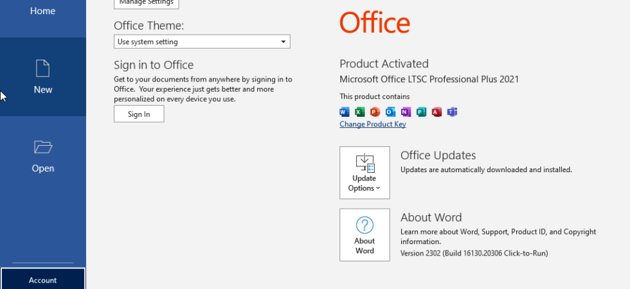
Task: Open the Use system setting combo box
Action: (202, 42)
